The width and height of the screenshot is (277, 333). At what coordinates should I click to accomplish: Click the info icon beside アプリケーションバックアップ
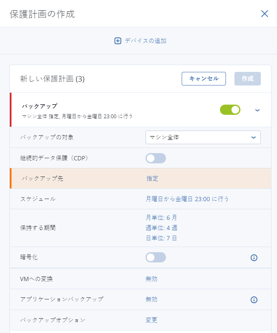click(254, 300)
